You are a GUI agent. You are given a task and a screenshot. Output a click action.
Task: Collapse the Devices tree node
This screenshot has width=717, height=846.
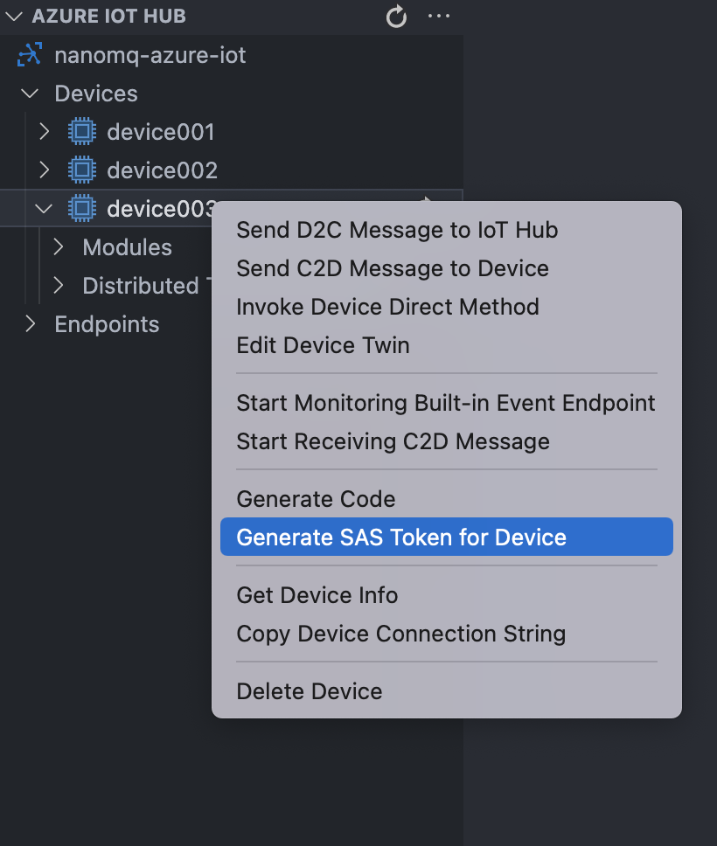tap(31, 94)
